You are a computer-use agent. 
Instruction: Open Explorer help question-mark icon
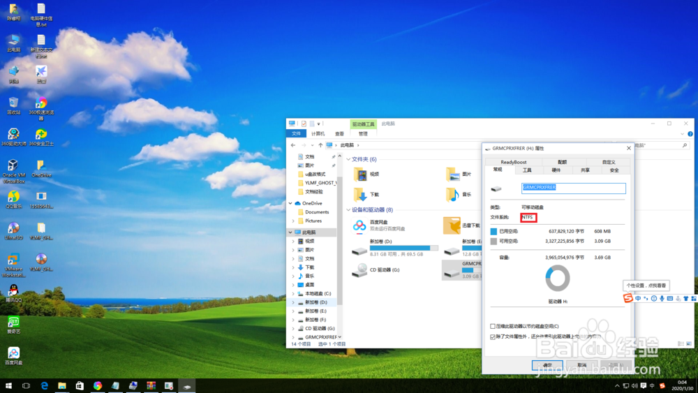pyautogui.click(x=690, y=133)
